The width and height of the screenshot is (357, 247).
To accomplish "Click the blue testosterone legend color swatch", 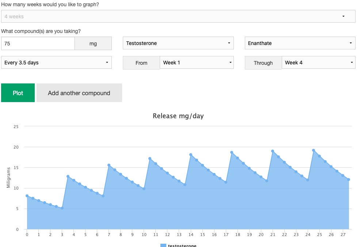I will [x=163, y=246].
